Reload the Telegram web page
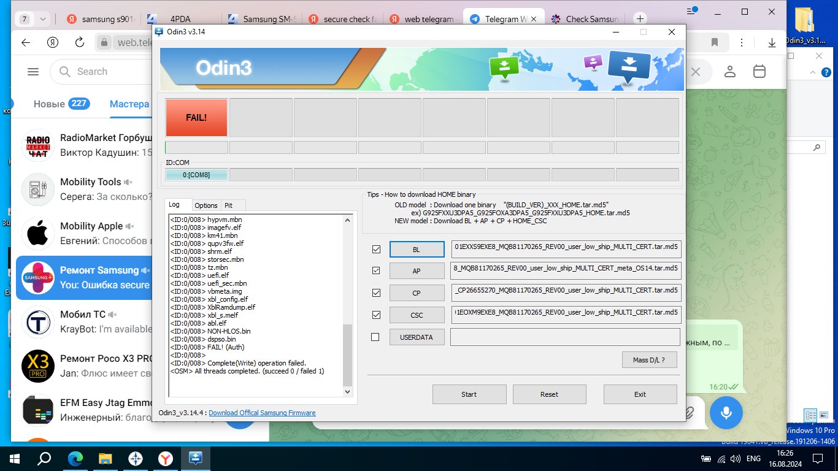The height and width of the screenshot is (471, 838). [x=79, y=42]
